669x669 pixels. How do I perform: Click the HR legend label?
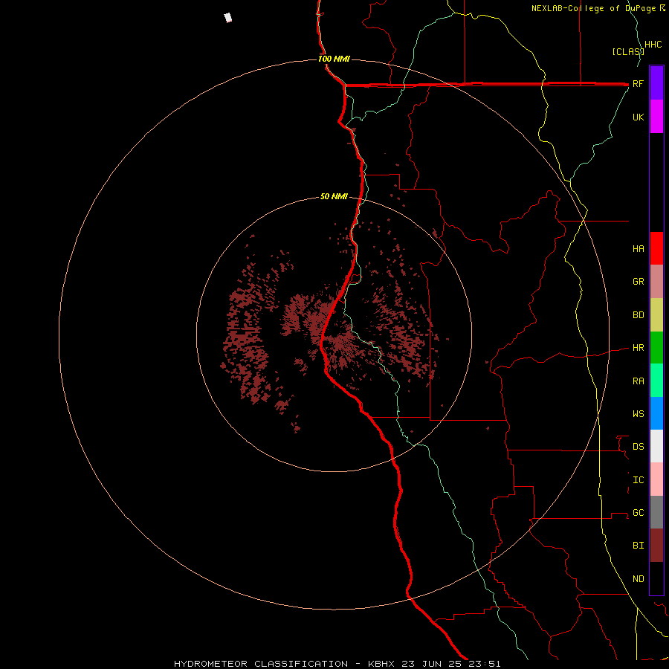[x=638, y=348]
